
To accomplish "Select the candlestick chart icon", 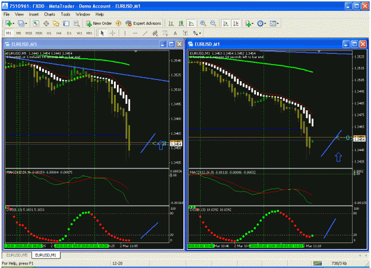I will (181, 23).
